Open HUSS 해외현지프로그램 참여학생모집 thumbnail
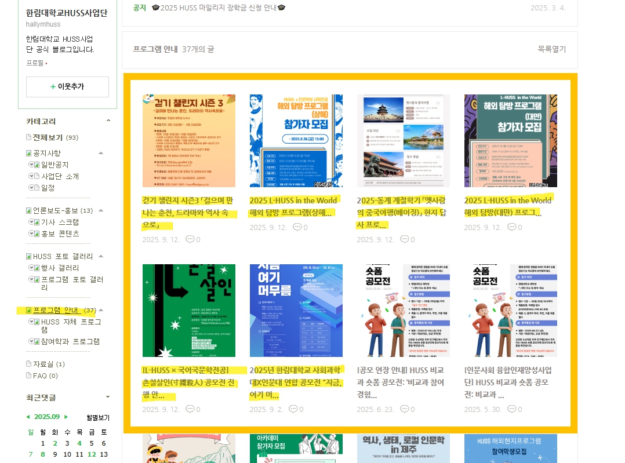Viewport: 625px width, 463px height. (x=511, y=449)
